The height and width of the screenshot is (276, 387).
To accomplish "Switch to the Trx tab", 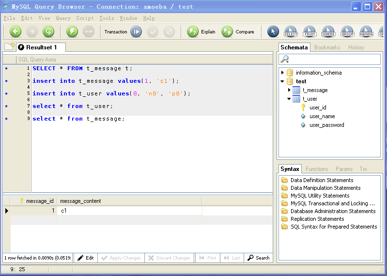I will coord(363,169).
